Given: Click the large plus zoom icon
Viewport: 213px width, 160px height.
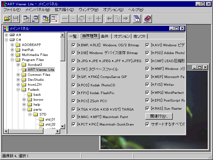Looking at the screenshot, I should coord(99,19).
